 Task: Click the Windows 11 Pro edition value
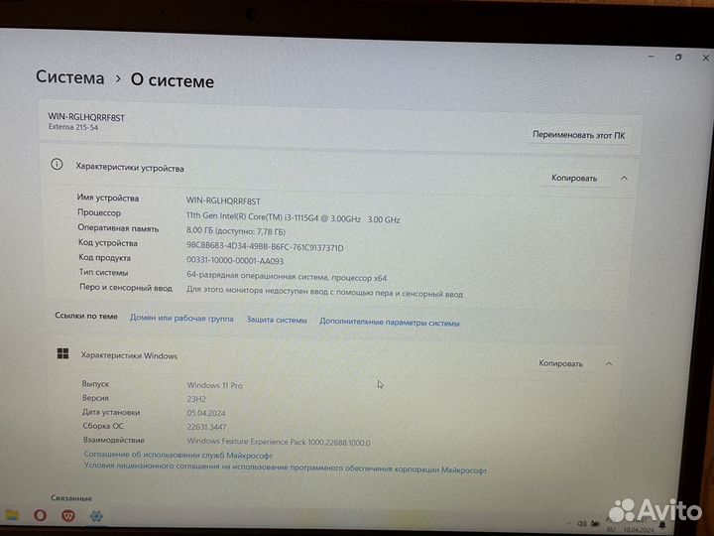coord(214,385)
